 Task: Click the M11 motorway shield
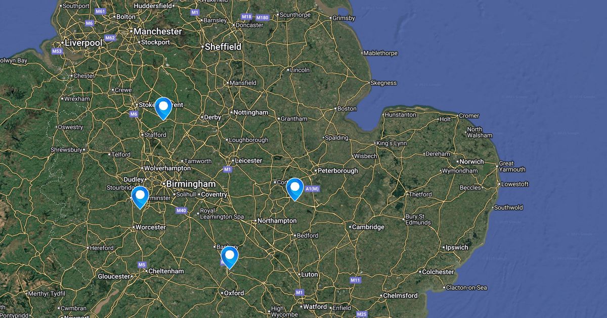coord(356,280)
